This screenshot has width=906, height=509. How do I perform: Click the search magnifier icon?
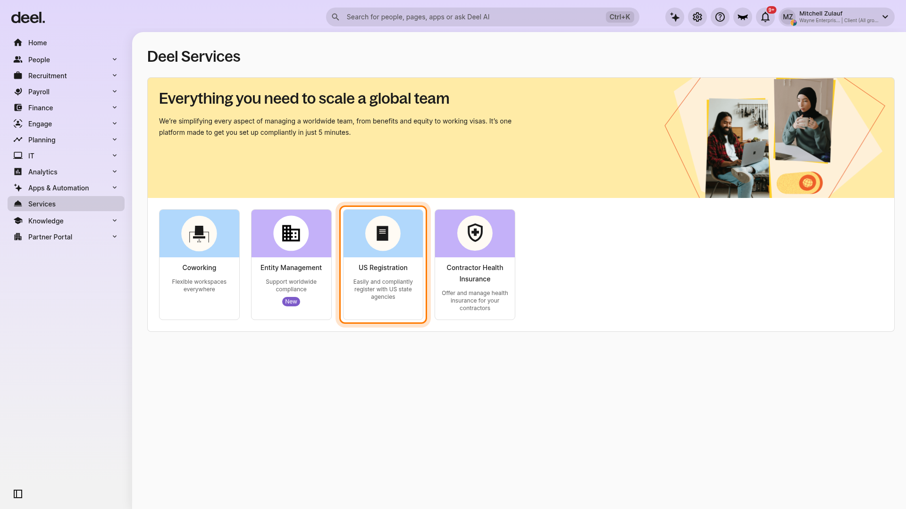tap(336, 17)
